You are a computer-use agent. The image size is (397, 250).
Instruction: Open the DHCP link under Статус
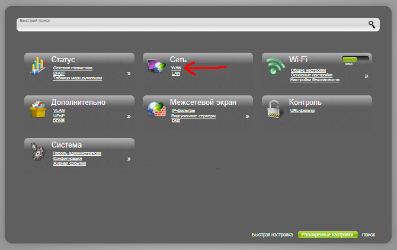[58, 73]
